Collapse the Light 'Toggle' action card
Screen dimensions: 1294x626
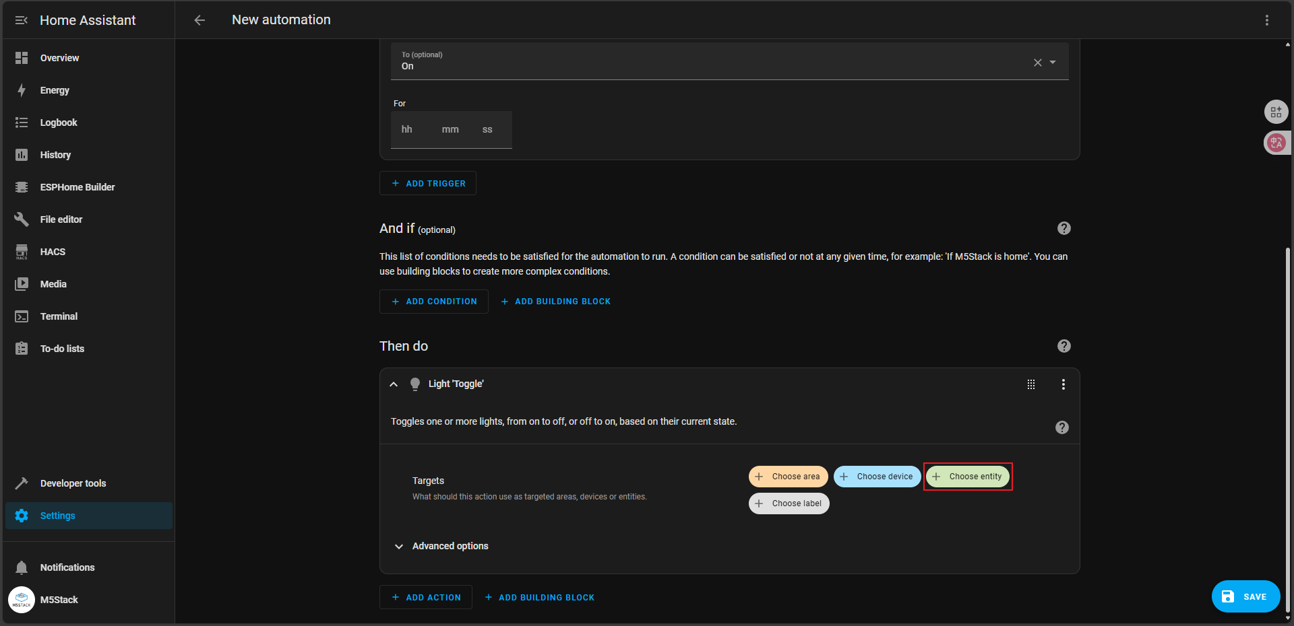pyautogui.click(x=394, y=384)
